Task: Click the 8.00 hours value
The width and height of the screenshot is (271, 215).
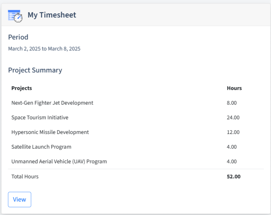Action: [232, 103]
